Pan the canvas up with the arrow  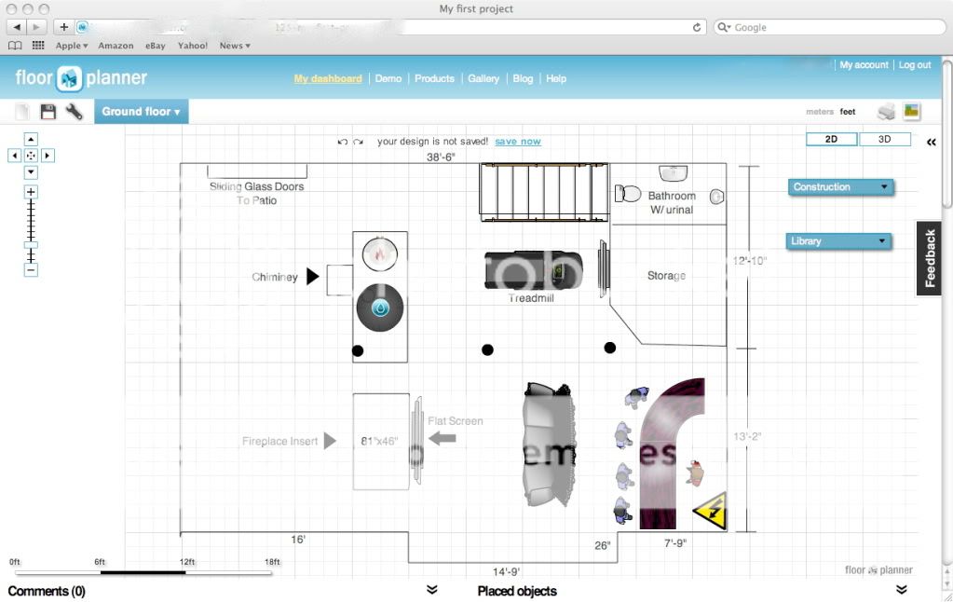tap(31, 139)
